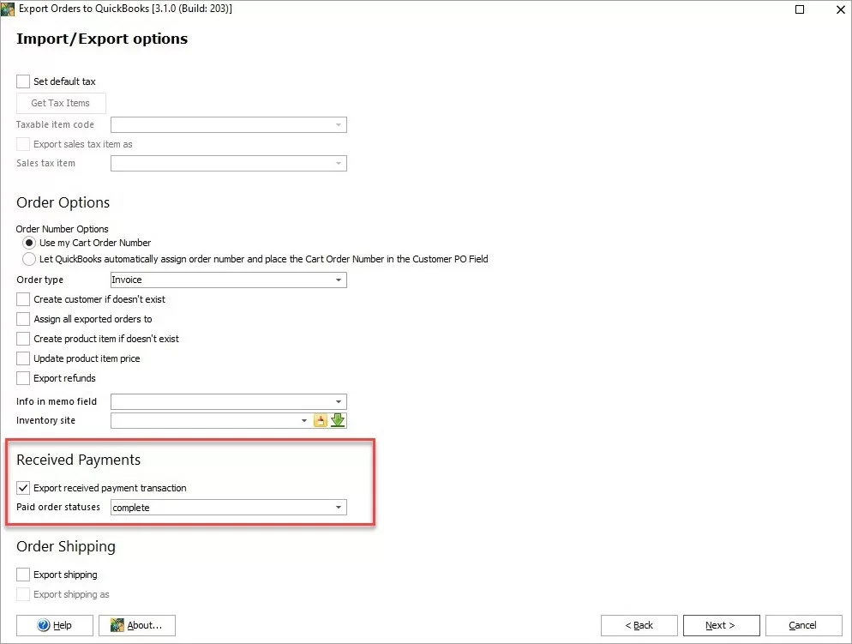Open the Taxable item code dropdown
The width and height of the screenshot is (852, 644).
pyautogui.click(x=338, y=124)
